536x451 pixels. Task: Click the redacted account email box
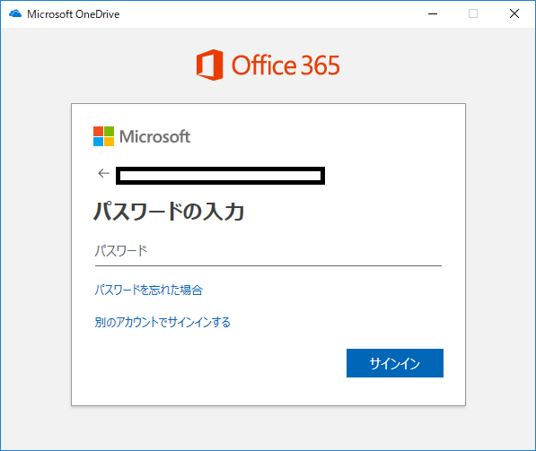[221, 176]
